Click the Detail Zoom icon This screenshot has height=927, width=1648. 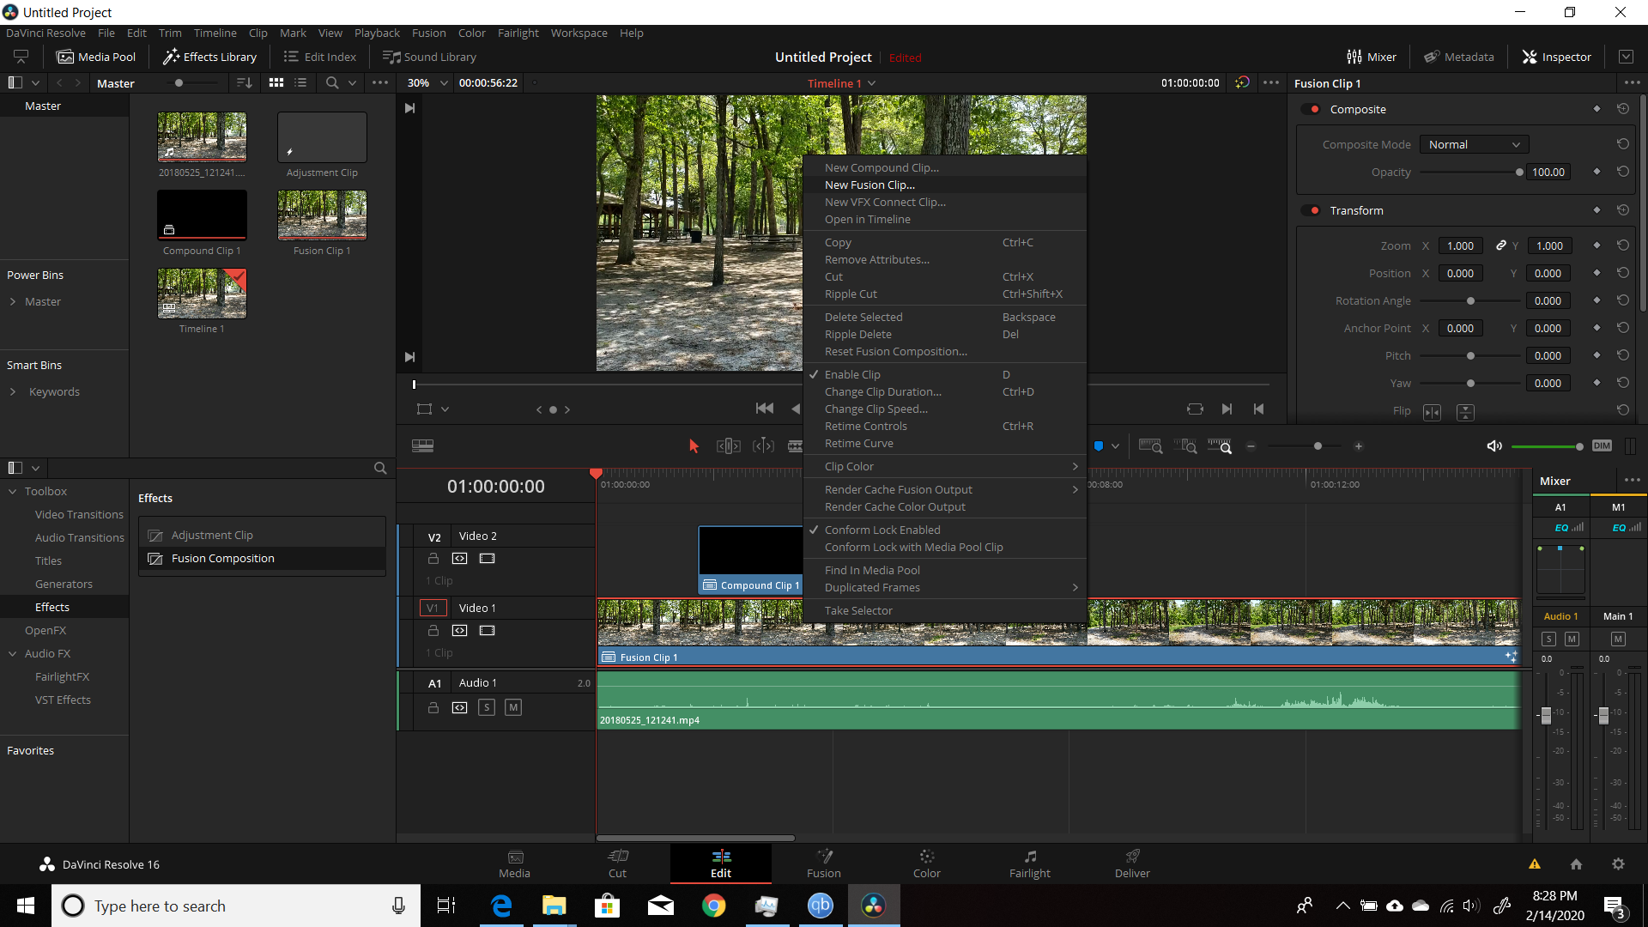[1185, 446]
